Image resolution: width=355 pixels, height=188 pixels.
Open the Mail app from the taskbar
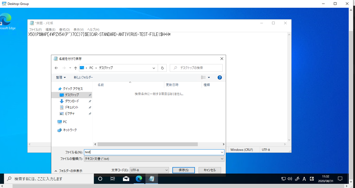click(126, 179)
